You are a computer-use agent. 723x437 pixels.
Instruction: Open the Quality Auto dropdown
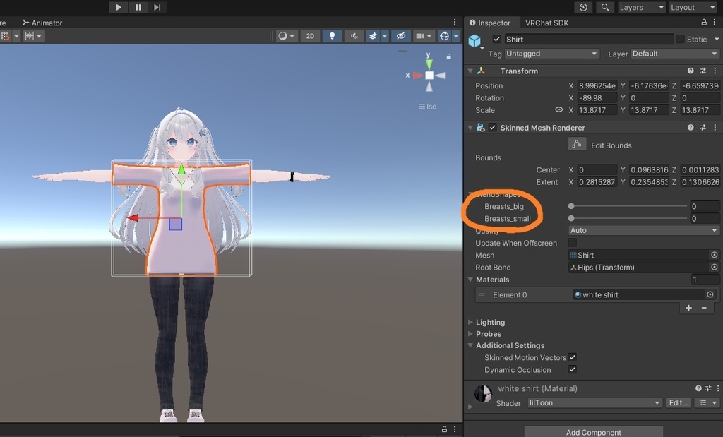[643, 230]
